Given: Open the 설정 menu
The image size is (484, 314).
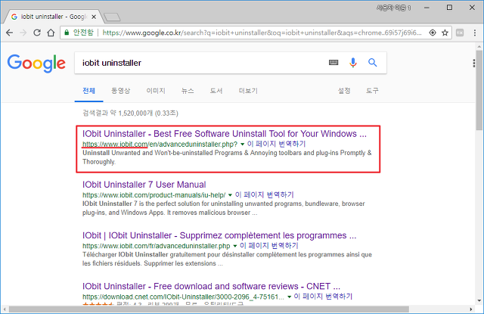Looking at the screenshot, I should point(344,91).
